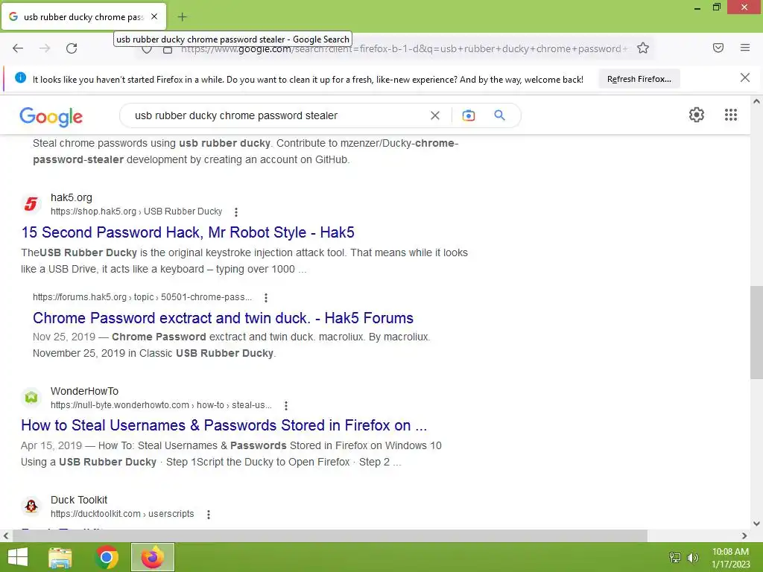The width and height of the screenshot is (763, 572).
Task: Click the null-byte.wonderhowto.com URL breadcrumb
Action: click(x=161, y=405)
